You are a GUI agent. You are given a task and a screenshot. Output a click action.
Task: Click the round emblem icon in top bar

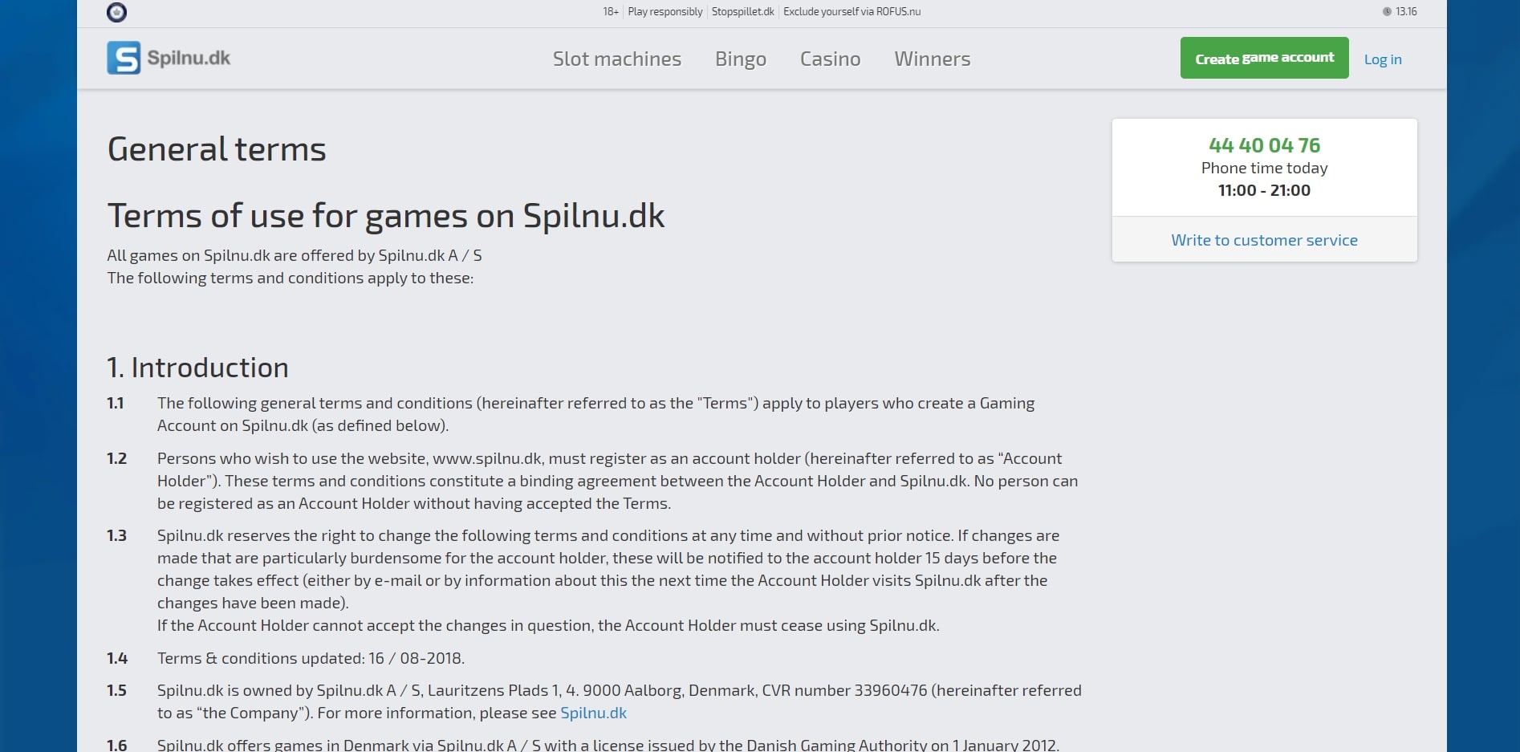[116, 12]
